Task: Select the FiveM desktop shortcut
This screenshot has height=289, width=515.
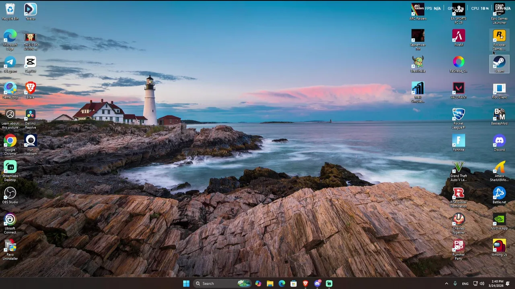Action: [458, 38]
